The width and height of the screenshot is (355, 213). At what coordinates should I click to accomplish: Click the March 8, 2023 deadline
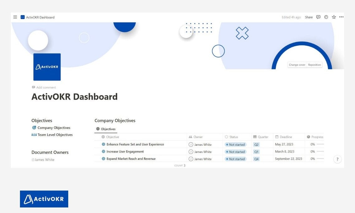tap(285, 151)
